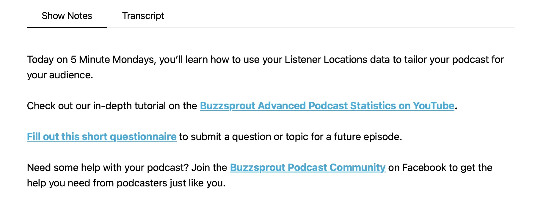
Task: Return to the Show Notes view
Action: (67, 16)
